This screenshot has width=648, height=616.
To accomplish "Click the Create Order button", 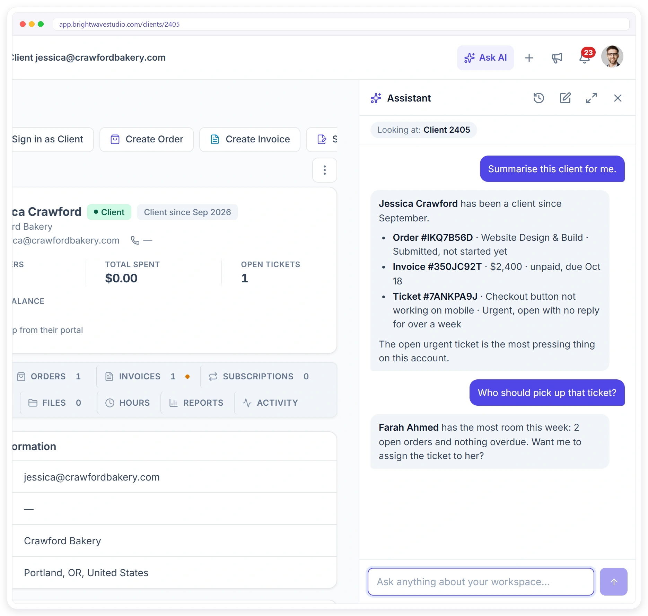I will (147, 139).
